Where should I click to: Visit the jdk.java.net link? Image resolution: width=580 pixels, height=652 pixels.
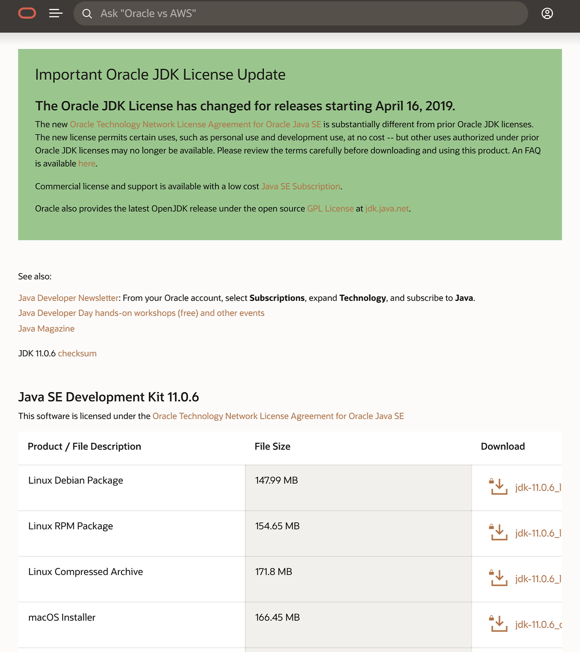(387, 209)
